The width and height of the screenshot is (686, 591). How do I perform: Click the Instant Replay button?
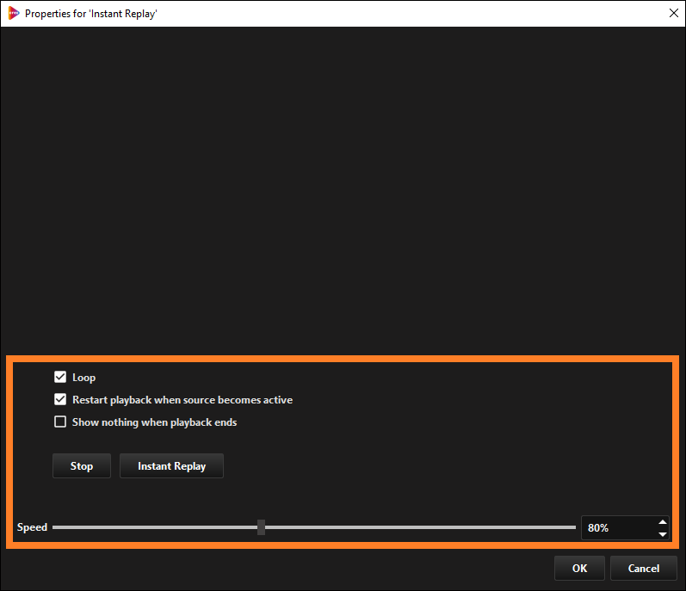click(171, 466)
